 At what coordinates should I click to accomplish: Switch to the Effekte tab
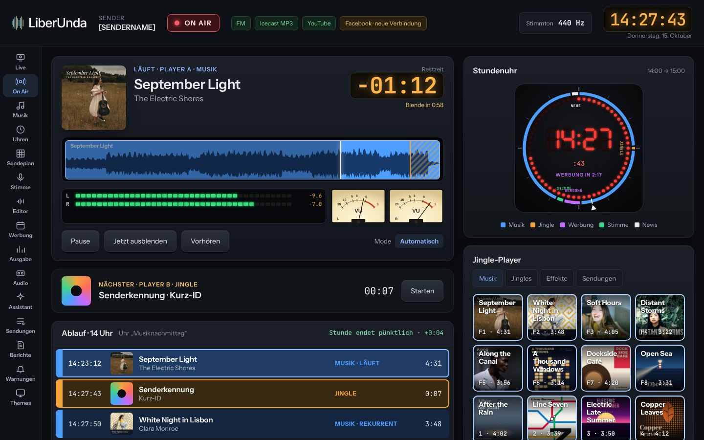coord(557,278)
